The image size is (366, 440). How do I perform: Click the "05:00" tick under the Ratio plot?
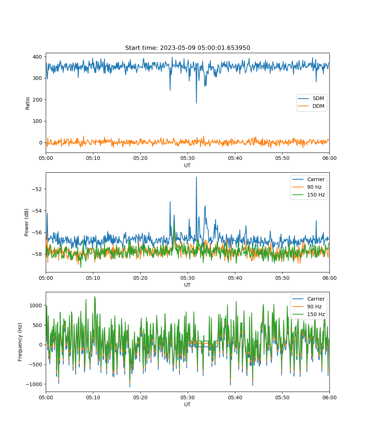46,158
